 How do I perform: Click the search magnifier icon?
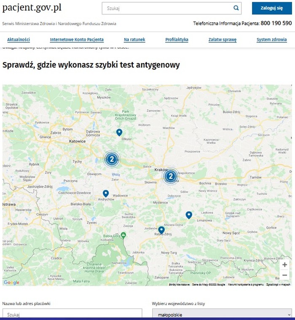tap(236, 8)
